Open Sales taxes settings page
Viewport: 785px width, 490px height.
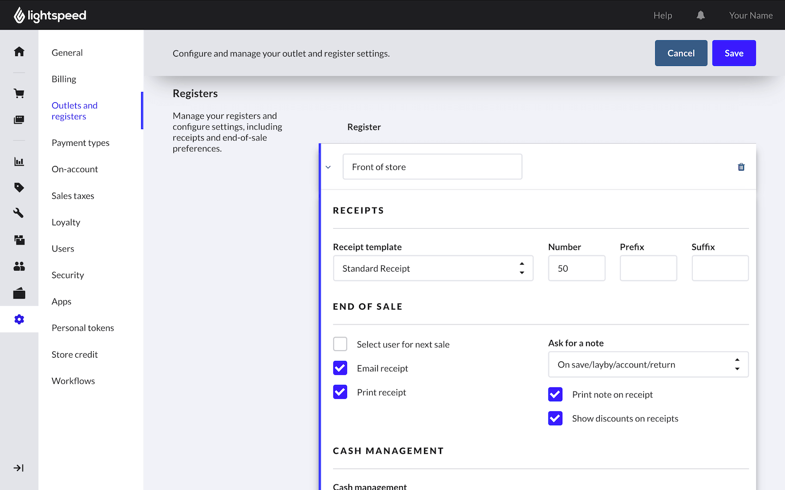pyautogui.click(x=73, y=196)
